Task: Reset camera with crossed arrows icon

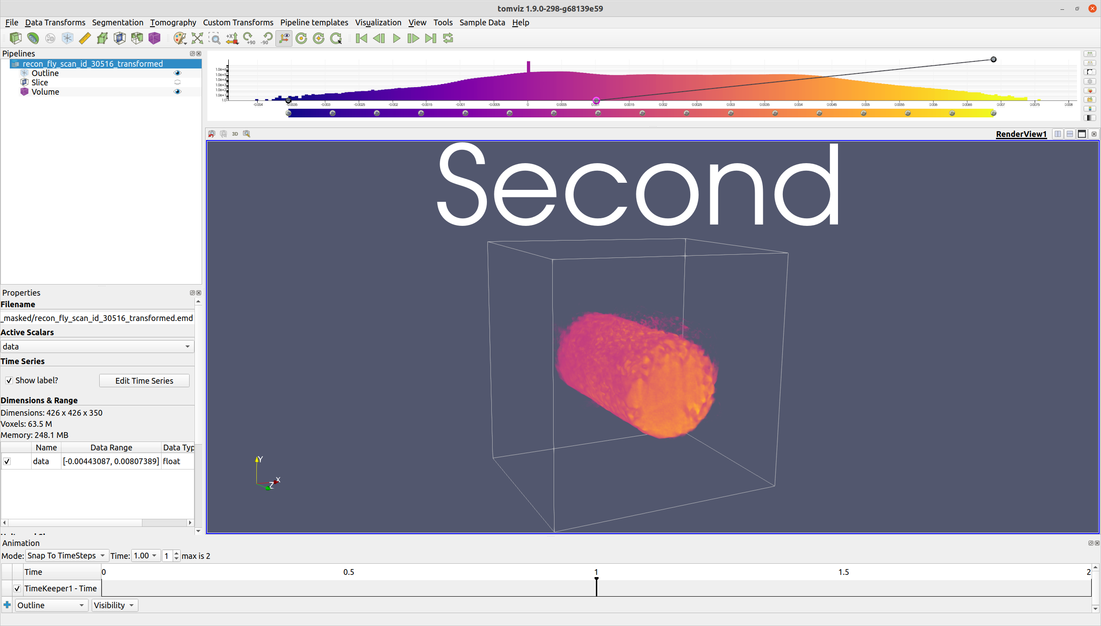Action: pyautogui.click(x=197, y=39)
